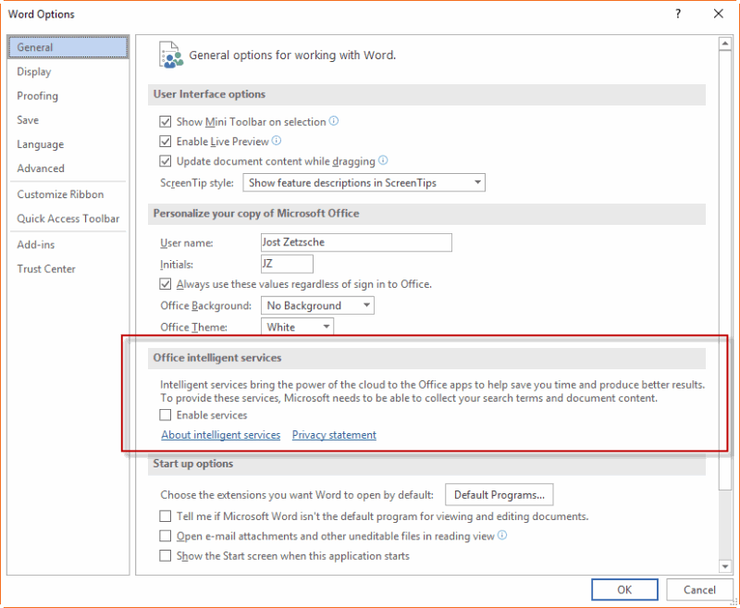Enable Show the Start screen option
The image size is (740, 608).
point(166,555)
